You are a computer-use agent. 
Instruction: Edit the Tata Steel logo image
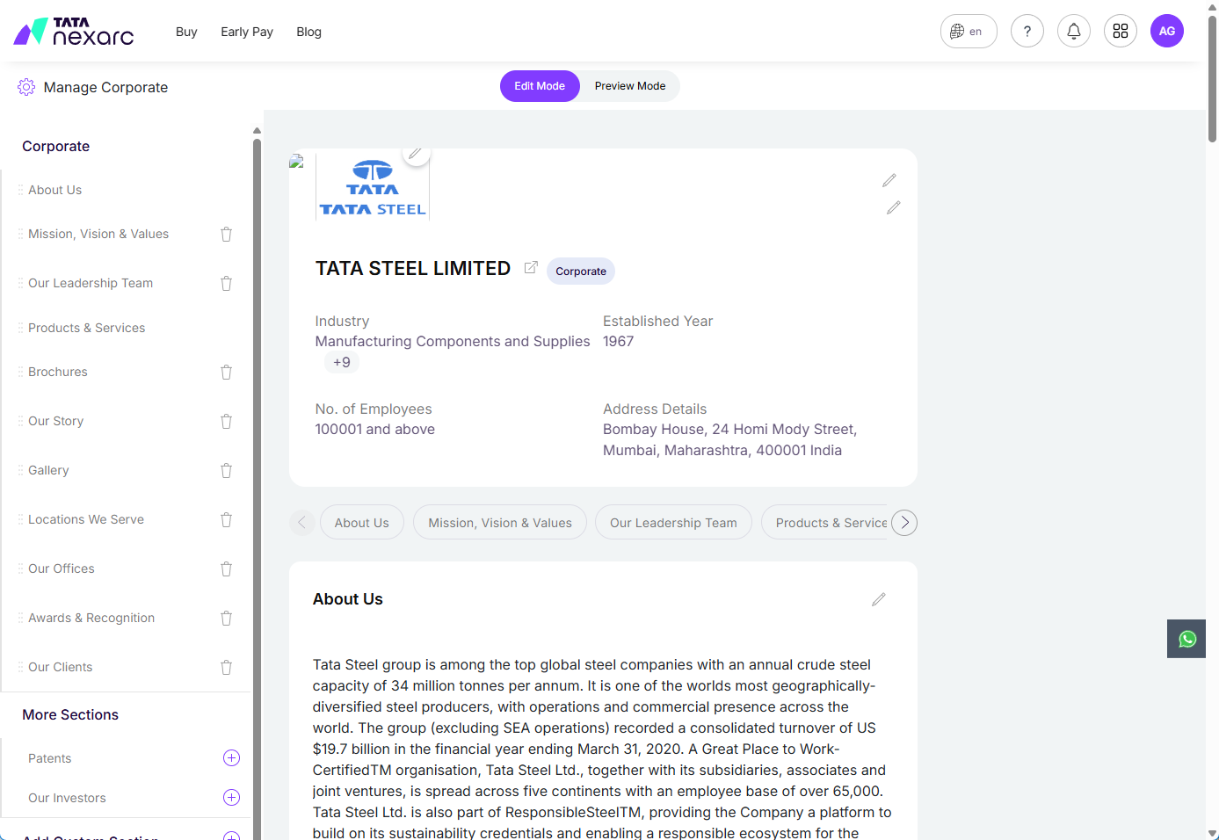(416, 154)
